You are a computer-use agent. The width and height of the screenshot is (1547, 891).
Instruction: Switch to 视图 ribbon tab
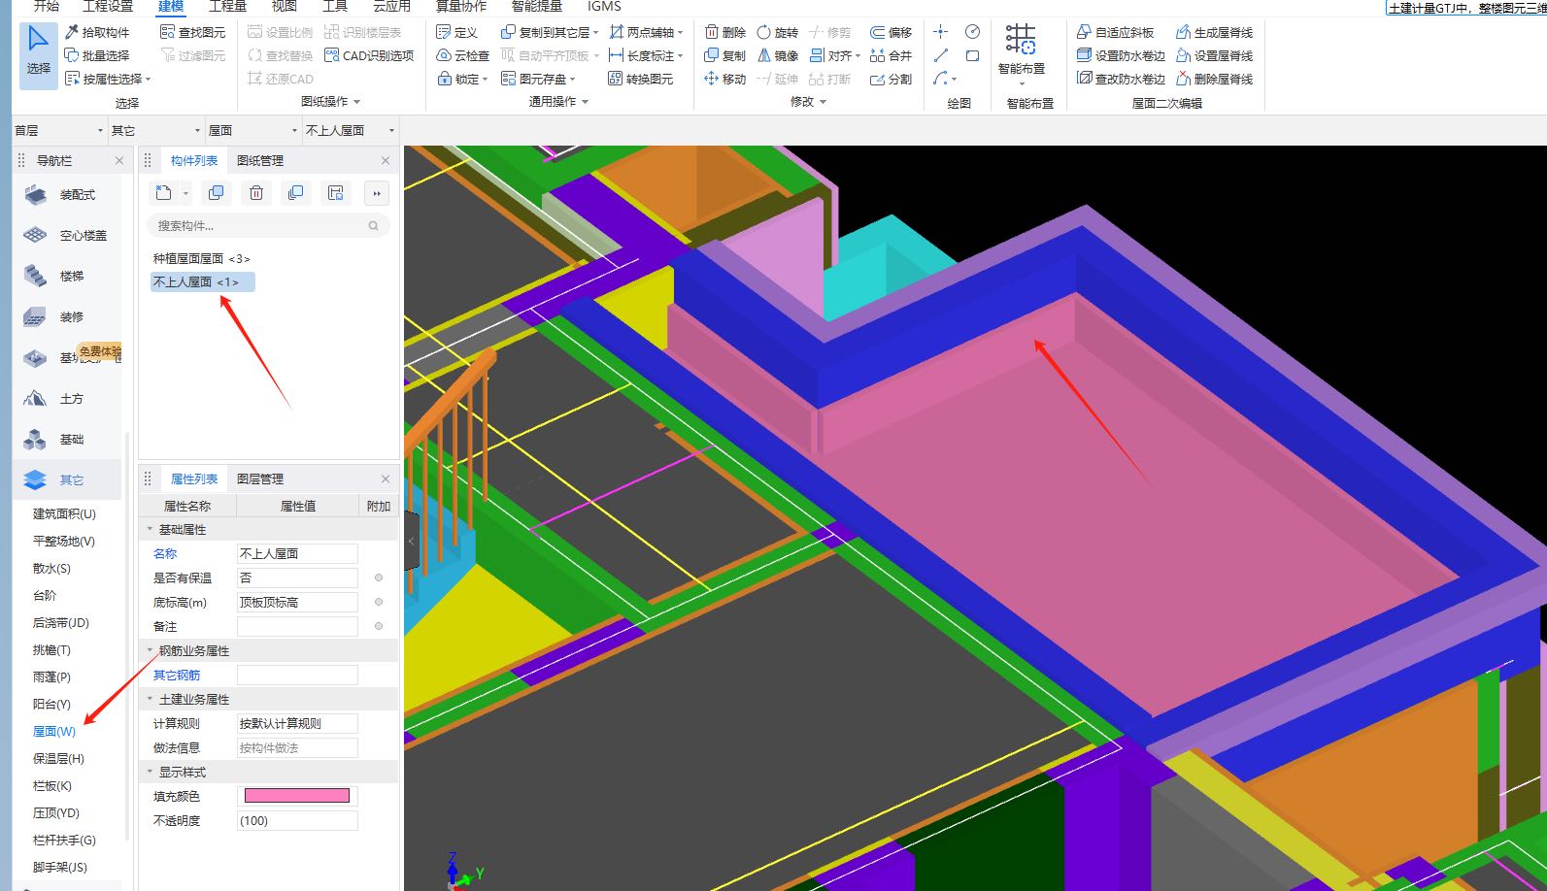(x=284, y=6)
